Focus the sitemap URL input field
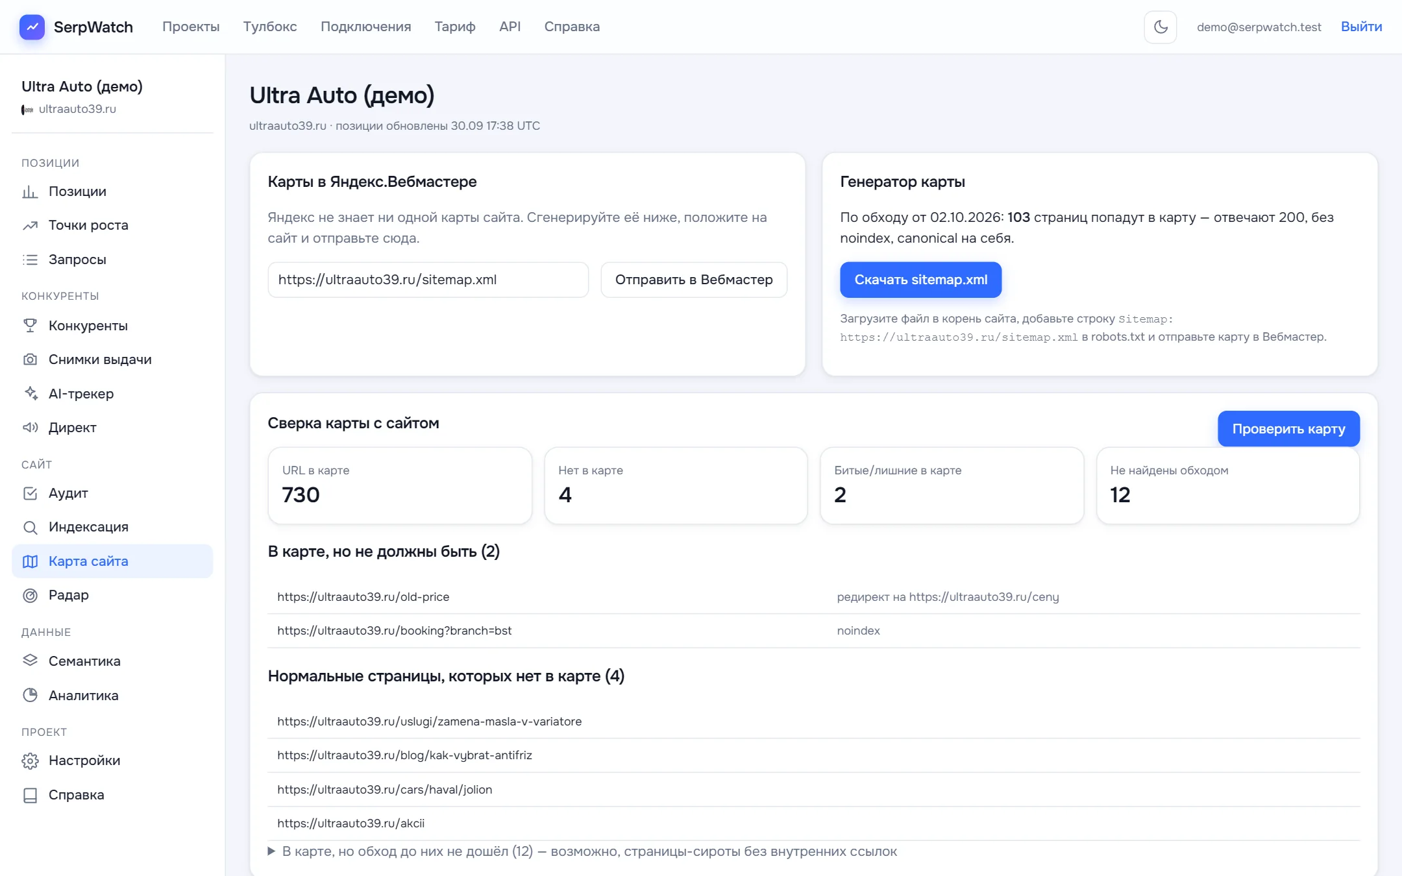1402x876 pixels. pyautogui.click(x=428, y=280)
